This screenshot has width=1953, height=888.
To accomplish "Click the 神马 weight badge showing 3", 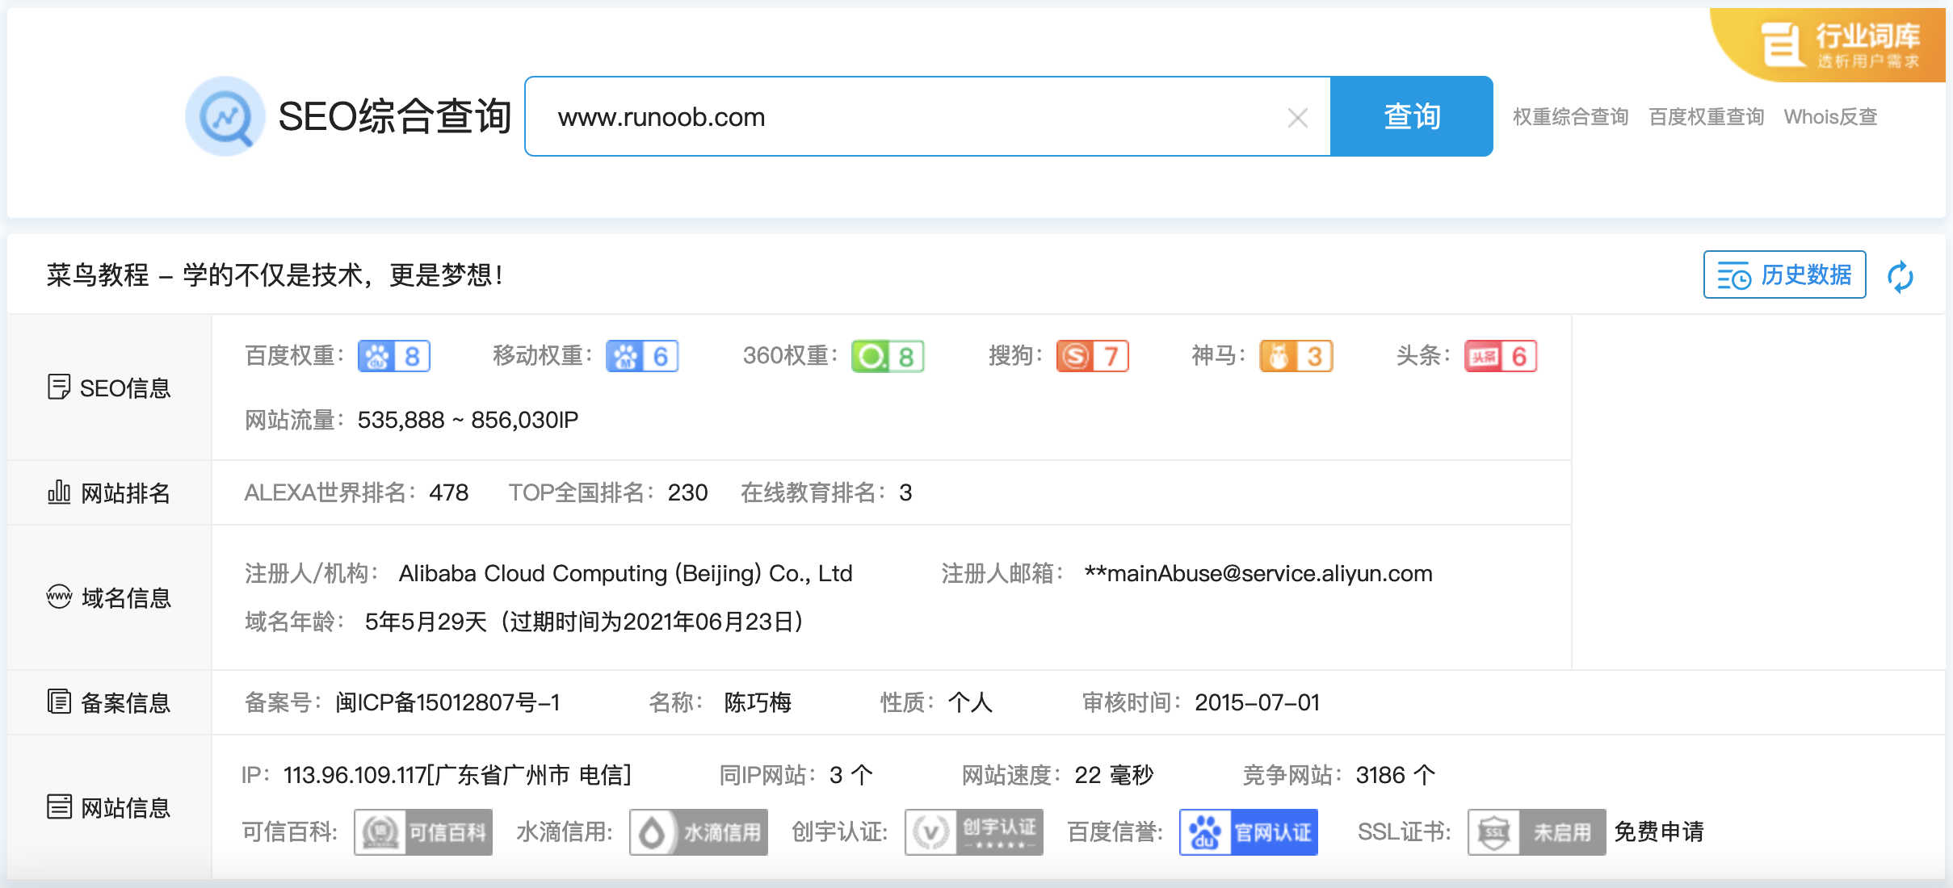I will [x=1296, y=356].
